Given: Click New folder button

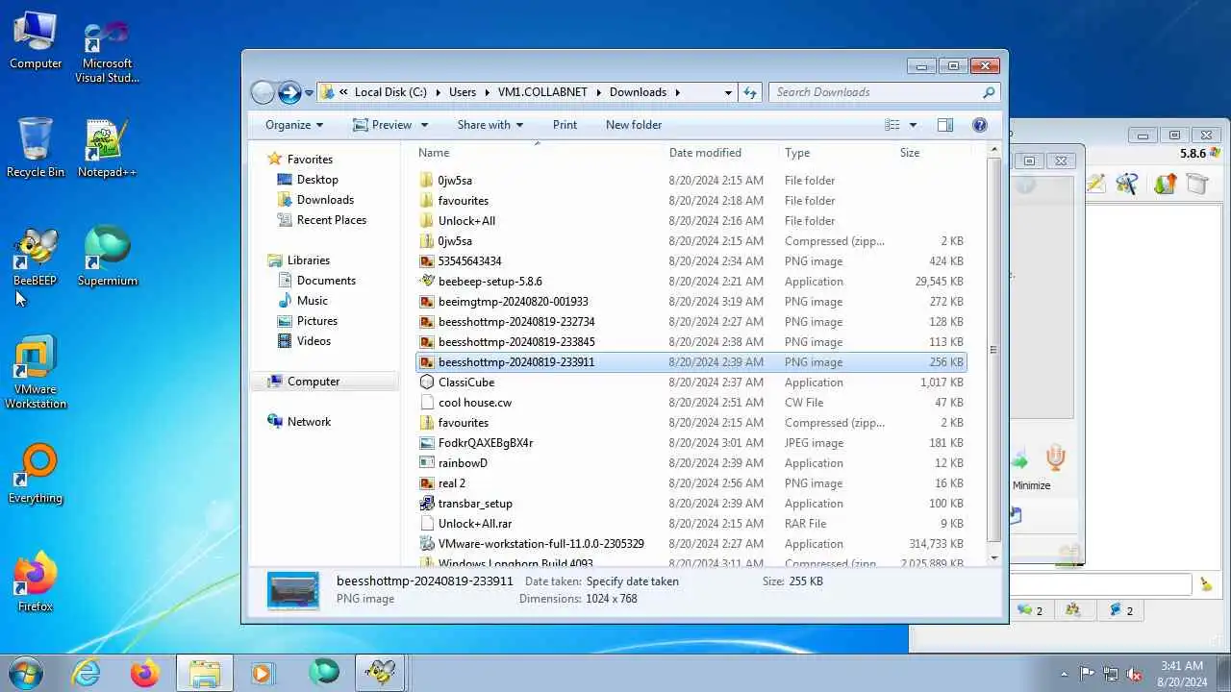Looking at the screenshot, I should click(634, 125).
